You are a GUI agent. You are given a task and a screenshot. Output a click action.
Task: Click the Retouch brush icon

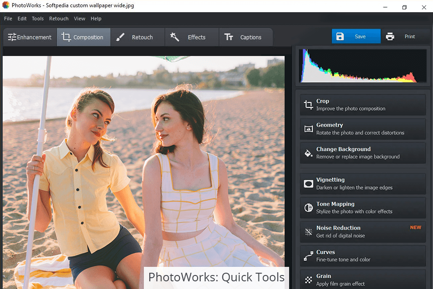coord(120,37)
